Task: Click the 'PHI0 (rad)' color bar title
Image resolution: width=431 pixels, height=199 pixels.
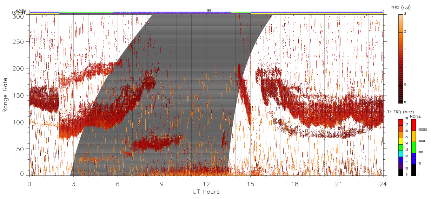Action: point(400,7)
